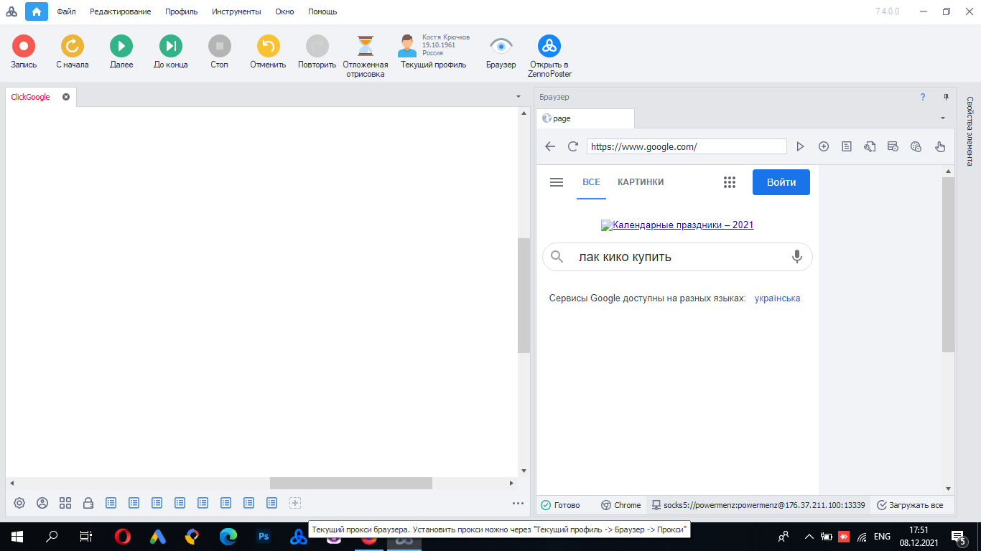The image size is (981, 551).
Task: Toggle Отложенная отрисовка hourglass
Action: click(366, 47)
